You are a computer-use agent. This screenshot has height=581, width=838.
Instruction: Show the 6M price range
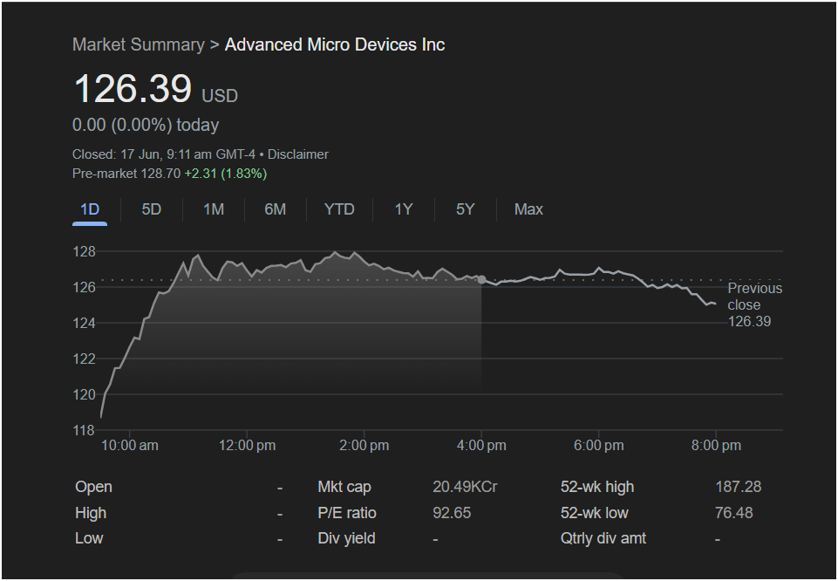coord(276,209)
